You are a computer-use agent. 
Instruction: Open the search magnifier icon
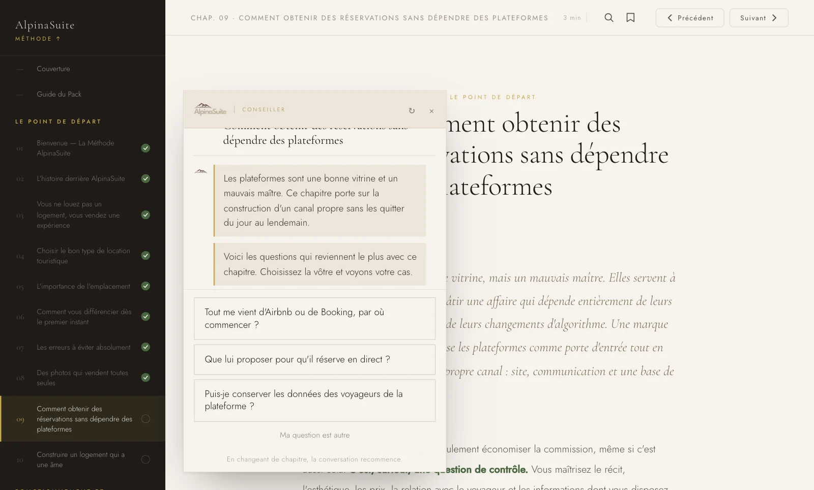[x=608, y=18]
